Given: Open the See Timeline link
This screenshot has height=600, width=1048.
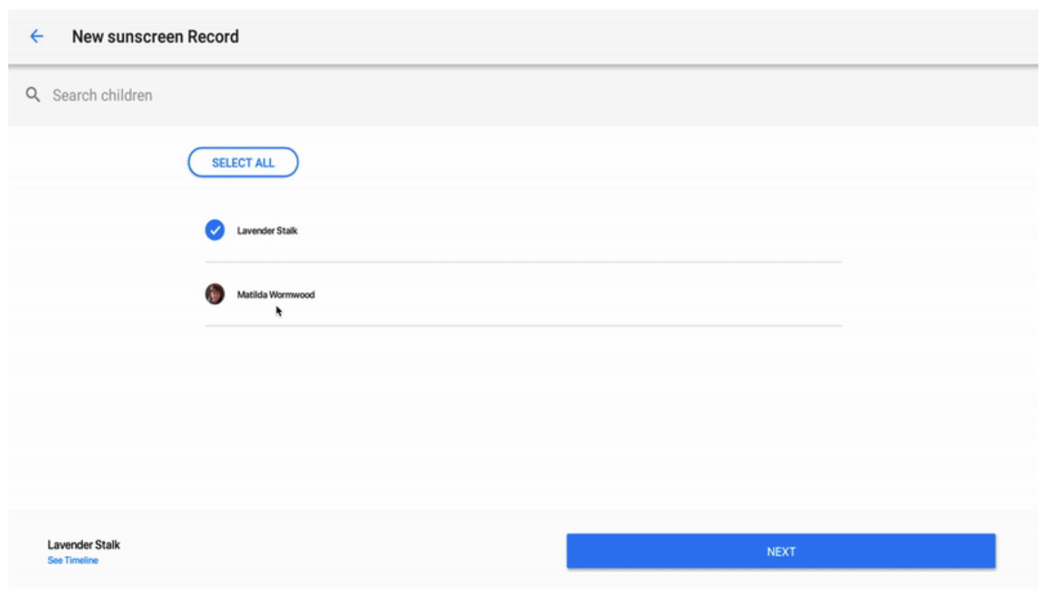Looking at the screenshot, I should tap(73, 560).
